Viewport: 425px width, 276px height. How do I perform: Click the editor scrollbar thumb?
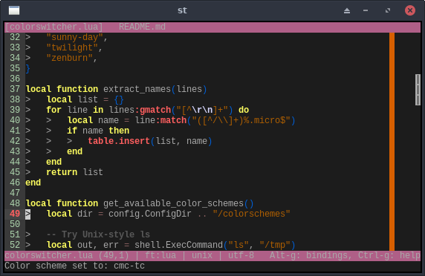tap(418, 90)
